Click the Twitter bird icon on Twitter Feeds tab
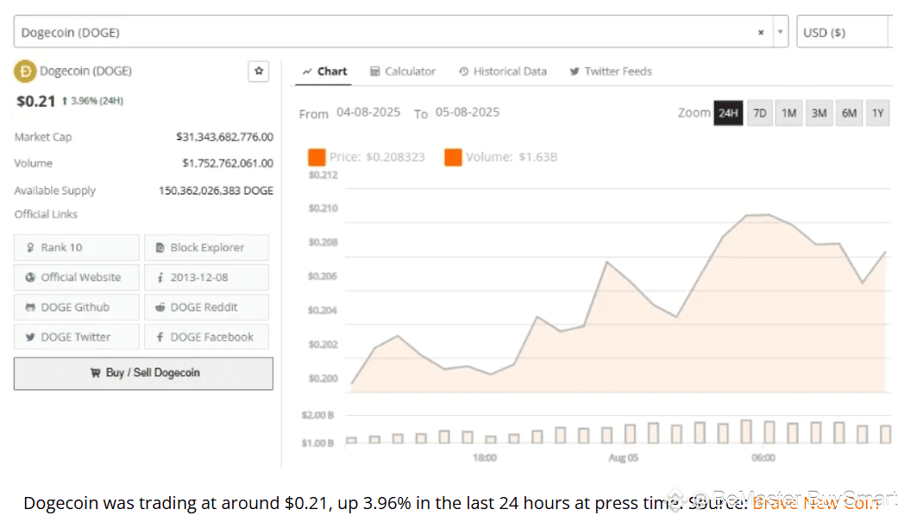 pyautogui.click(x=574, y=72)
